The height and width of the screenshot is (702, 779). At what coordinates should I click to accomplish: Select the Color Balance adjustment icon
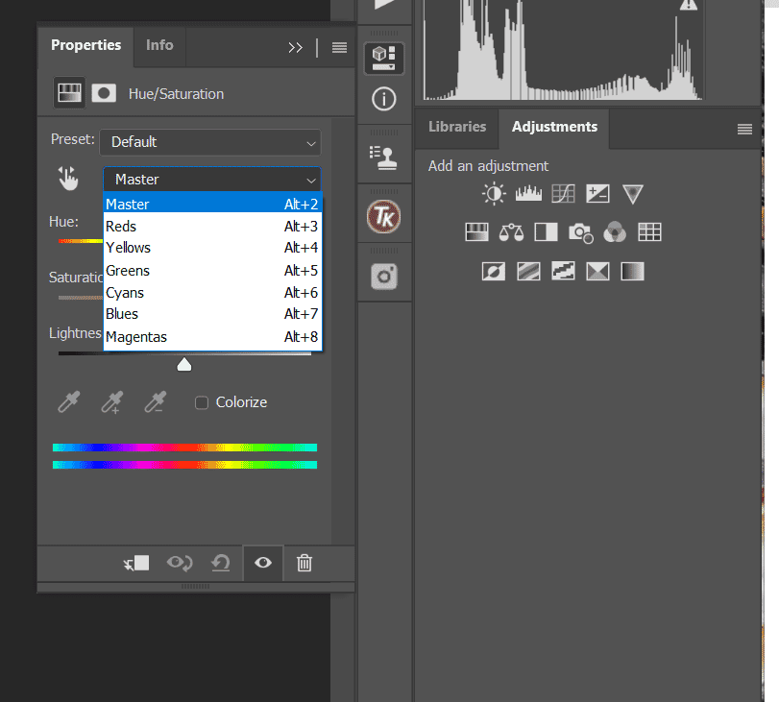[x=511, y=231]
